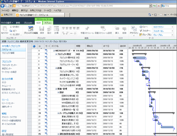Click the outdent task icon in edit group

(63, 33)
